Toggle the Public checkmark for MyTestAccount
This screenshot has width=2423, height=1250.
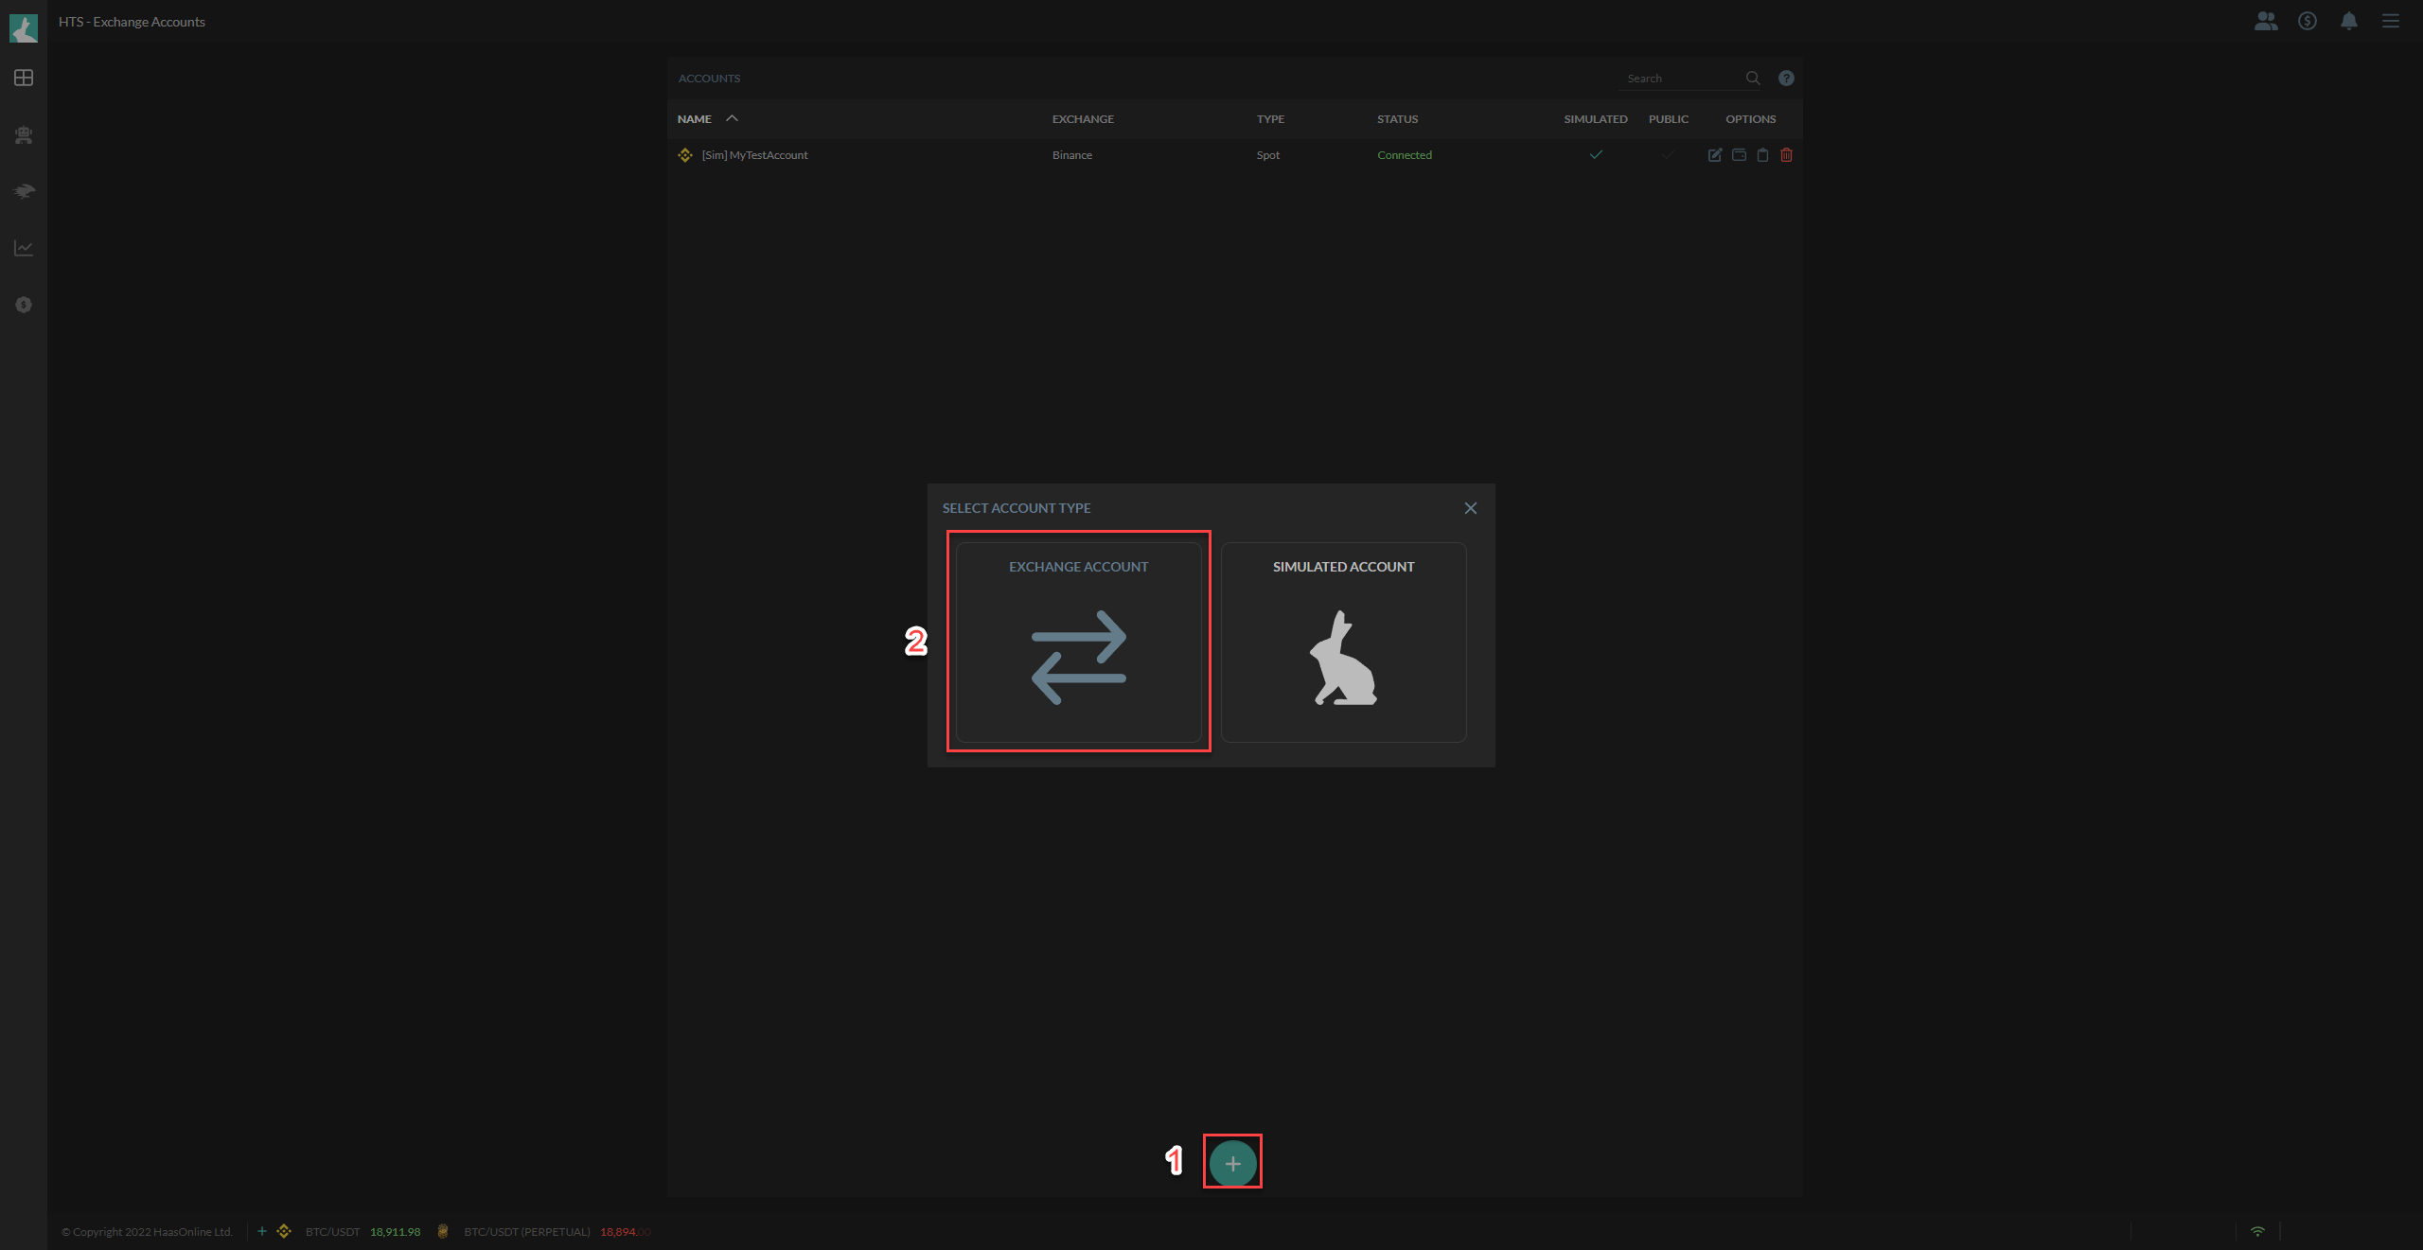(1667, 155)
